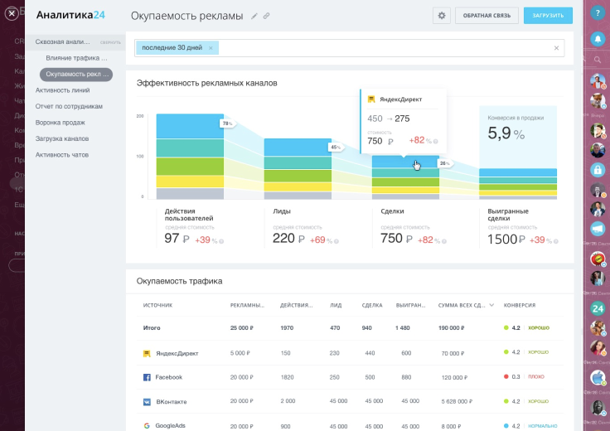Close the analytics slider with X icon
This screenshot has height=431, width=610.
(x=12, y=13)
